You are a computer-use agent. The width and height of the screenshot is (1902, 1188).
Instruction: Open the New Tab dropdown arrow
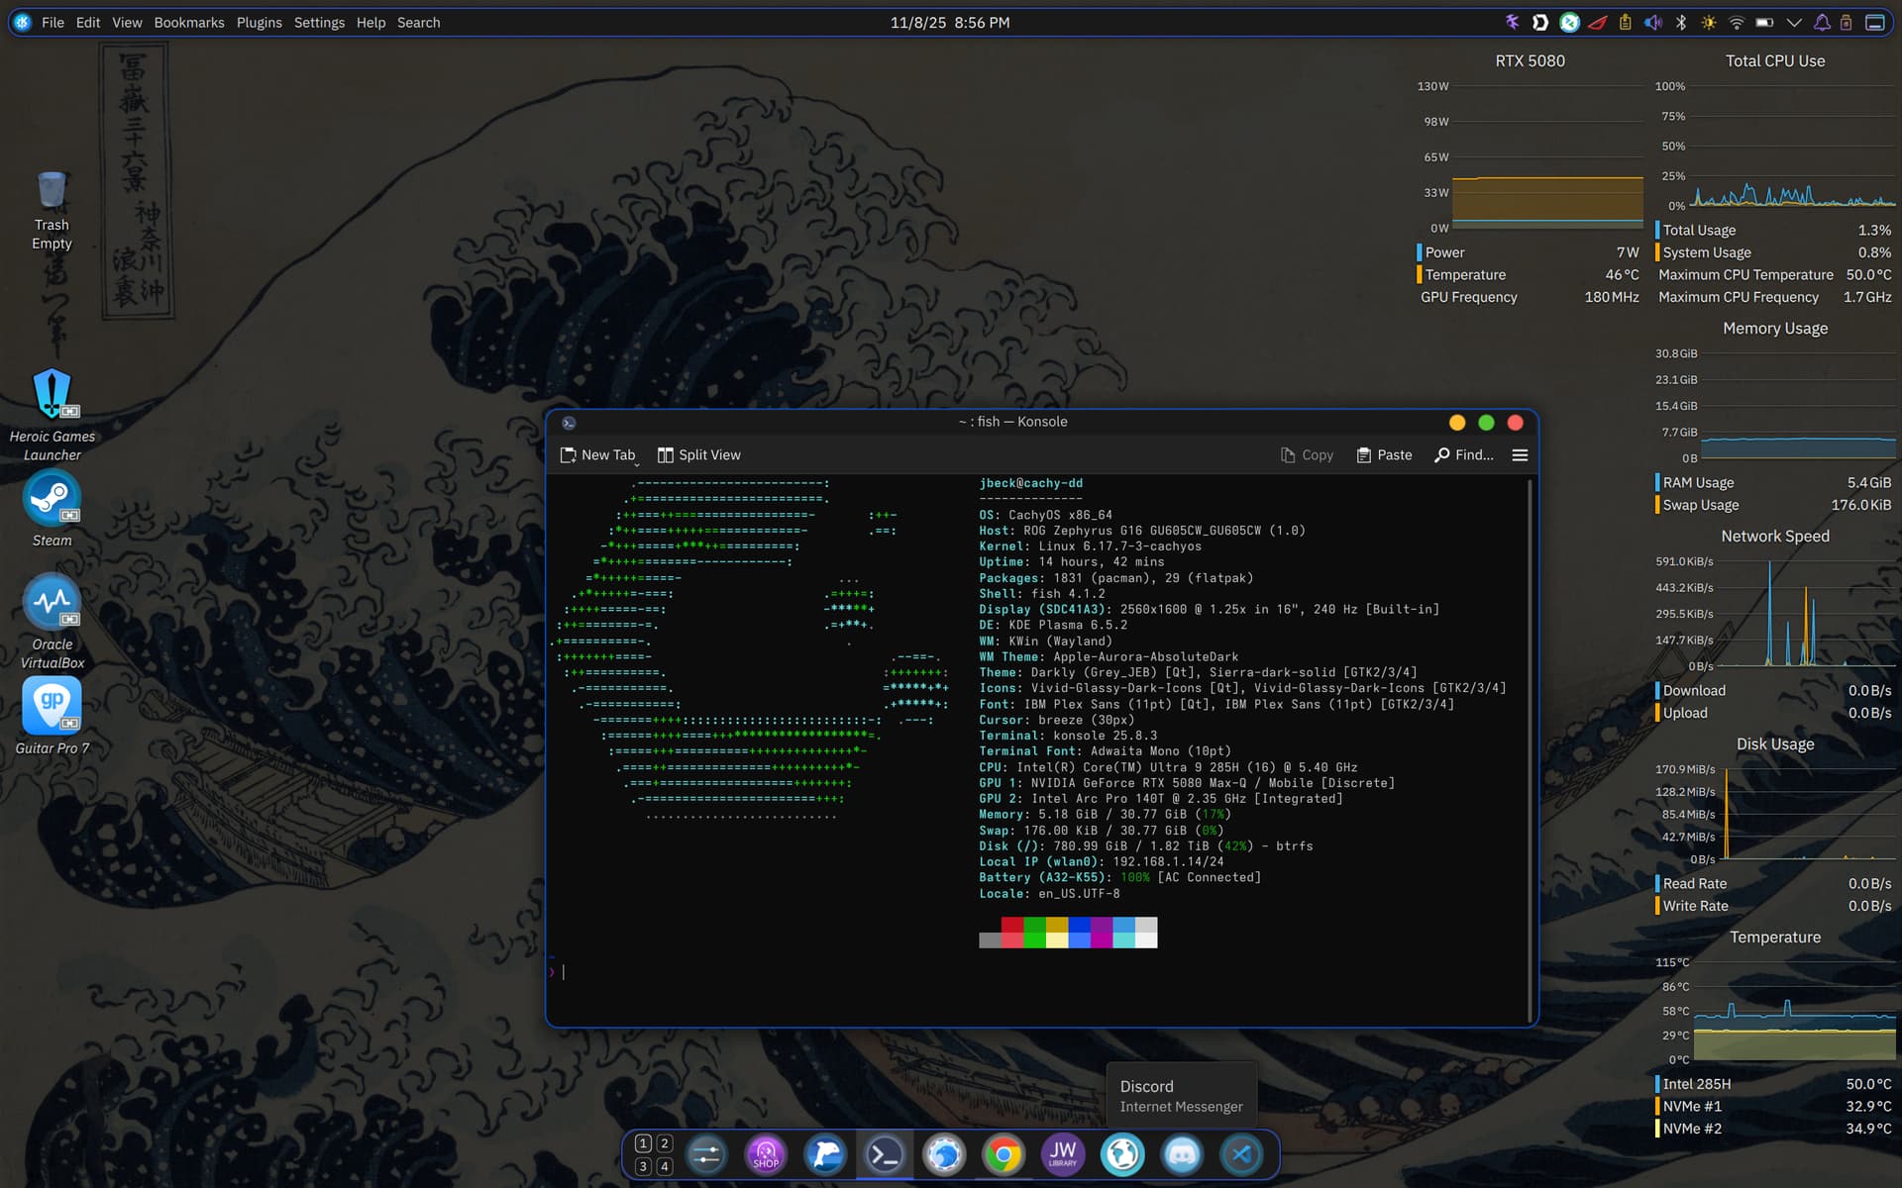coord(637,462)
